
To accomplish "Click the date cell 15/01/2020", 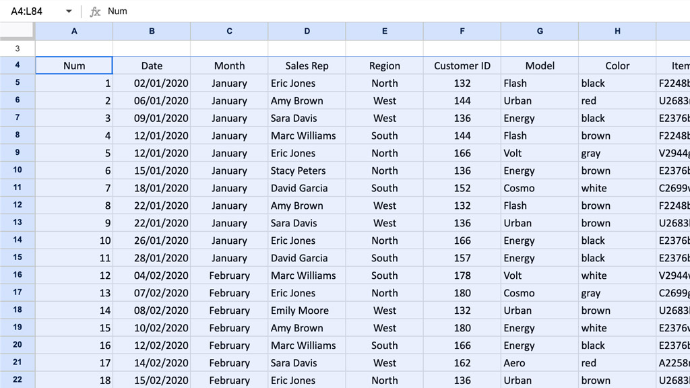I will coord(152,171).
